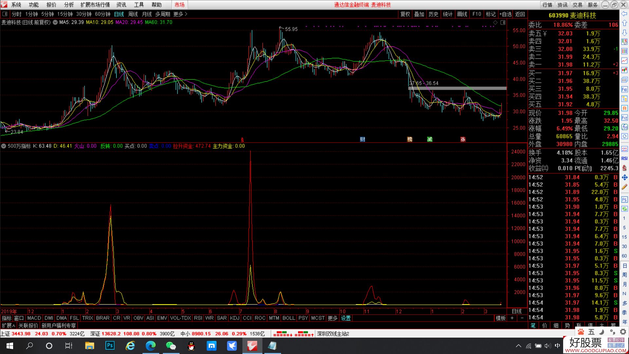Select 60-minute period in right sidebar
Image resolution: width=629 pixels, height=354 pixels.
[x=624, y=256]
